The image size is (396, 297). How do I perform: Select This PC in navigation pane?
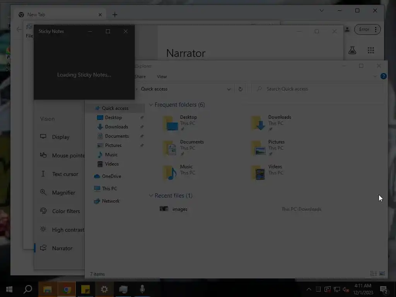click(x=109, y=189)
